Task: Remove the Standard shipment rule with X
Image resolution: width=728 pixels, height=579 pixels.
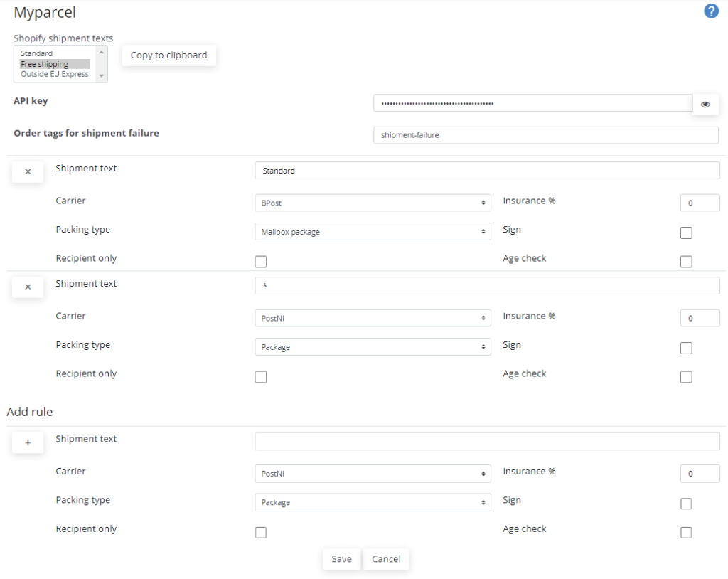Action: point(28,171)
